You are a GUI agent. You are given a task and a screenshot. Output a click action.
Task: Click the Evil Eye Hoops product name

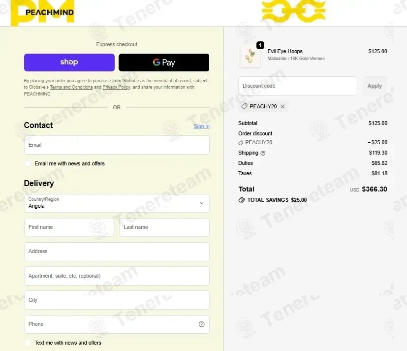pyautogui.click(x=285, y=51)
